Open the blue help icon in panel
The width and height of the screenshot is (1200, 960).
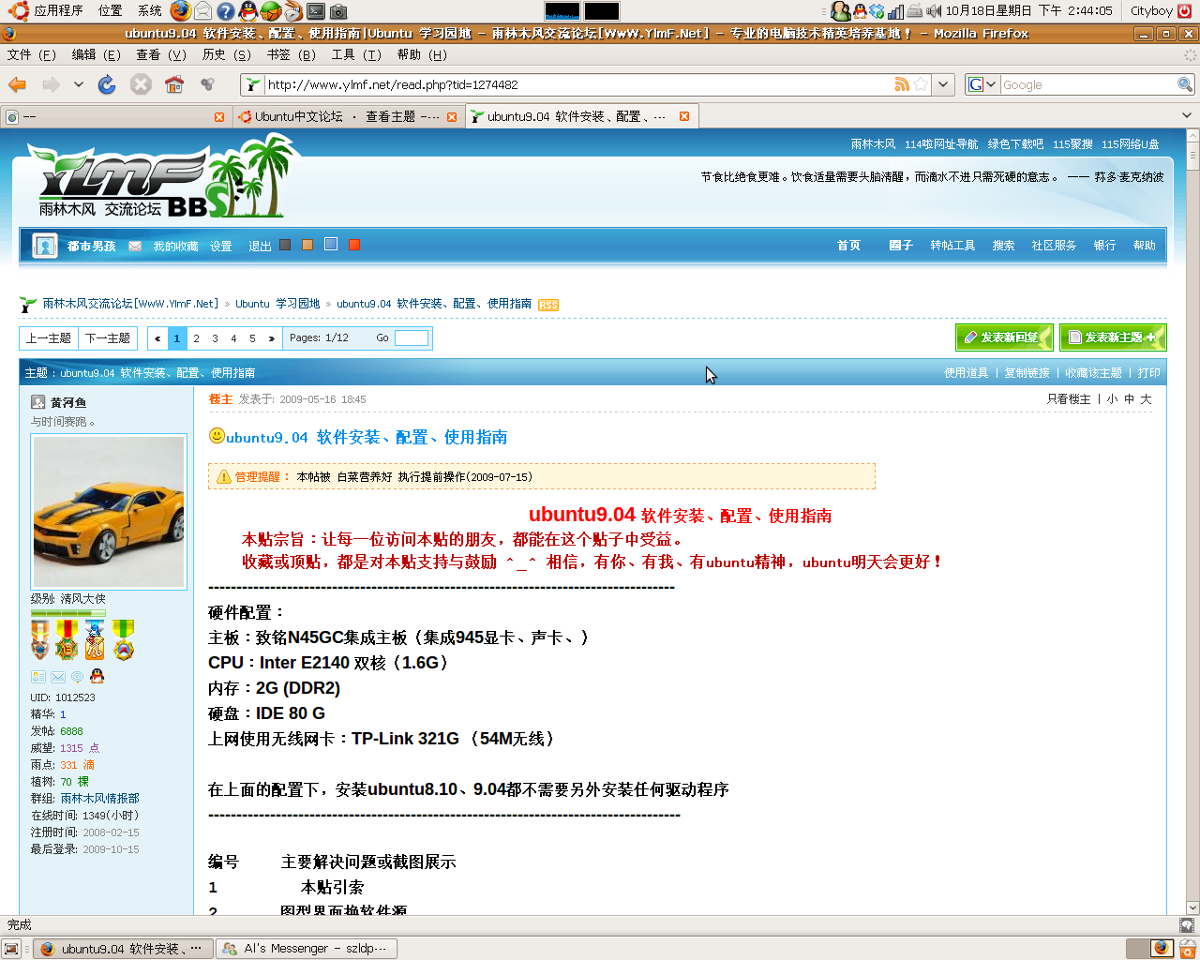click(x=226, y=11)
